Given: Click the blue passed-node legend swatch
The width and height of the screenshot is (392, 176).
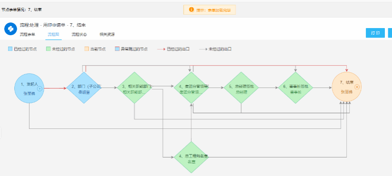Looking at the screenshot, I should tap(10, 49).
